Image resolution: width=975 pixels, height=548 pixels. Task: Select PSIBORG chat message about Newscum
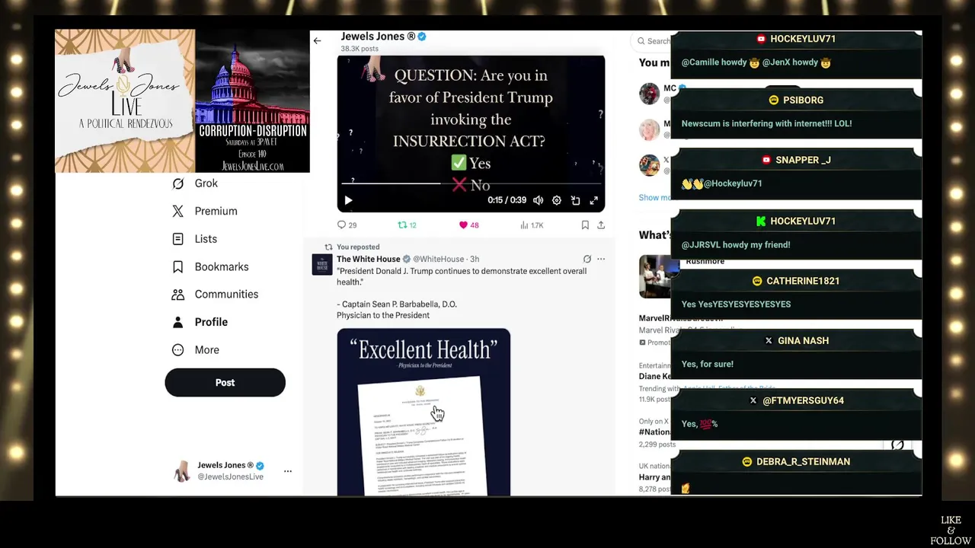[796, 113]
